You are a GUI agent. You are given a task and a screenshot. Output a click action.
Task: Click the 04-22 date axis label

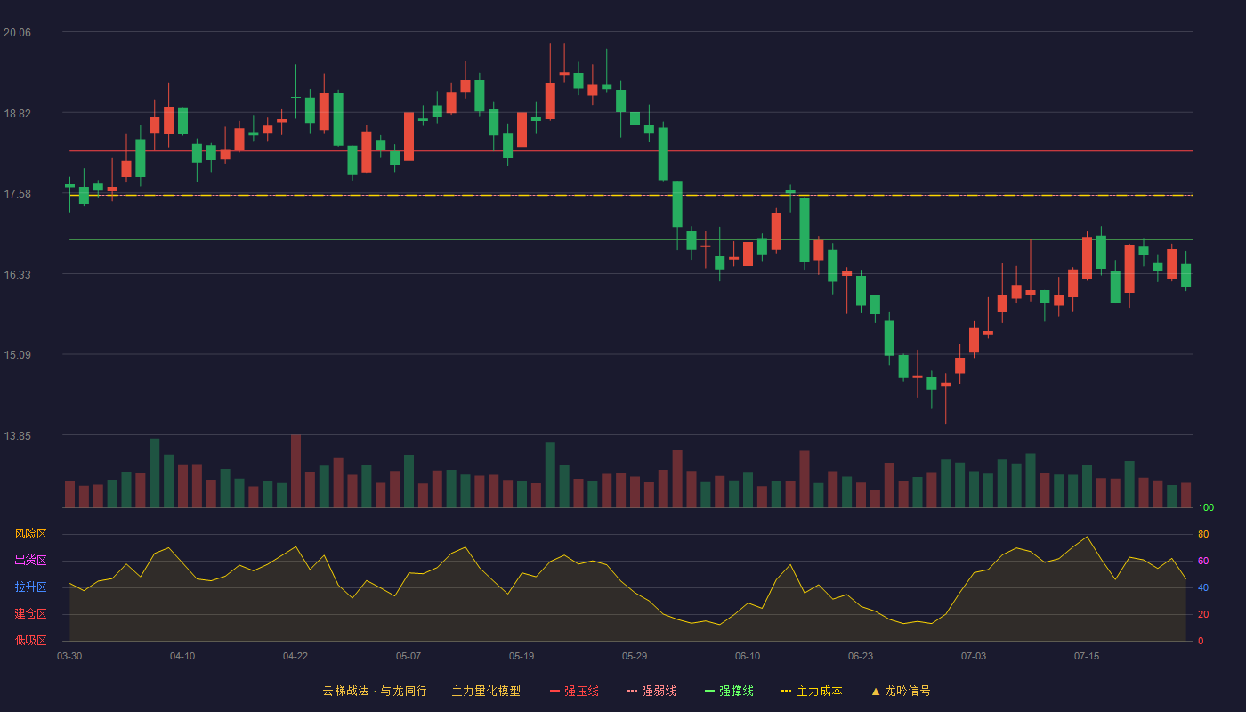[295, 656]
